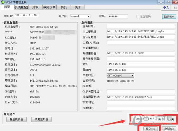178x131 pixels.
Task: Click the 机顶盒信息 group heading
Action: (11, 22)
